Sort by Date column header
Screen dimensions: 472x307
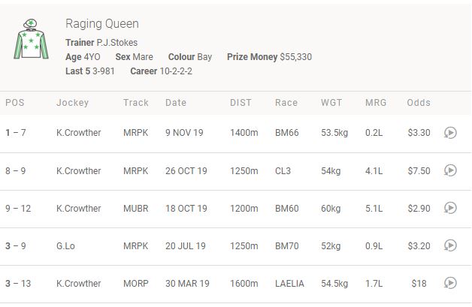176,102
